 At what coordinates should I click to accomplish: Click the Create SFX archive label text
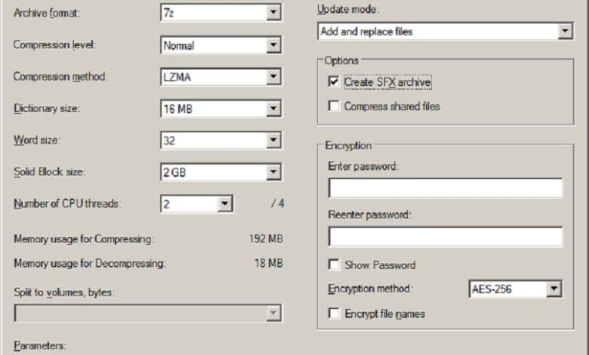(387, 82)
